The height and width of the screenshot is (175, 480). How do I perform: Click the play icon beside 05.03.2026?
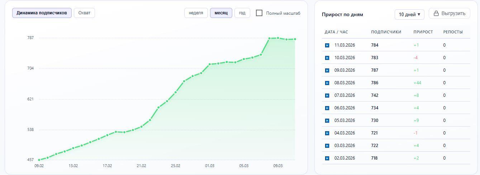click(x=327, y=120)
